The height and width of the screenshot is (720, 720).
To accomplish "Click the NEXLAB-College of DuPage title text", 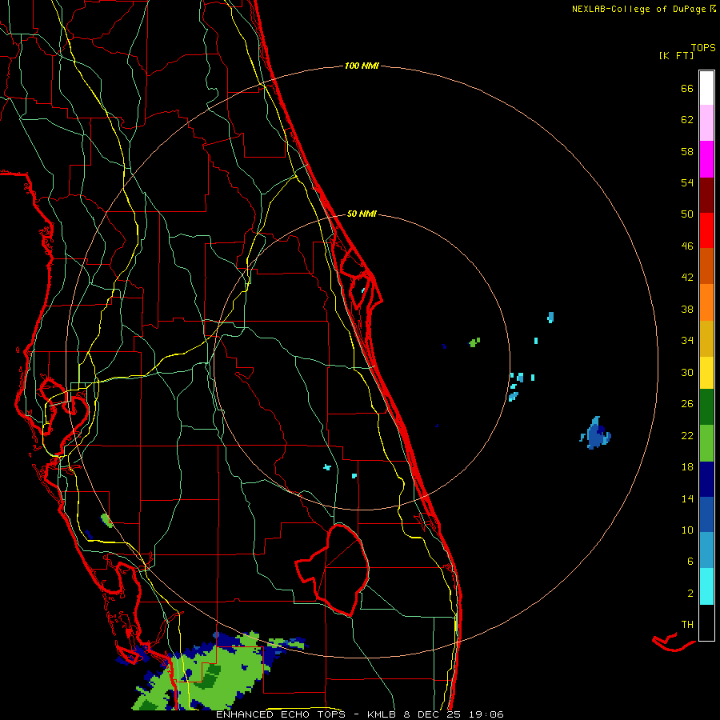I will (638, 9).
